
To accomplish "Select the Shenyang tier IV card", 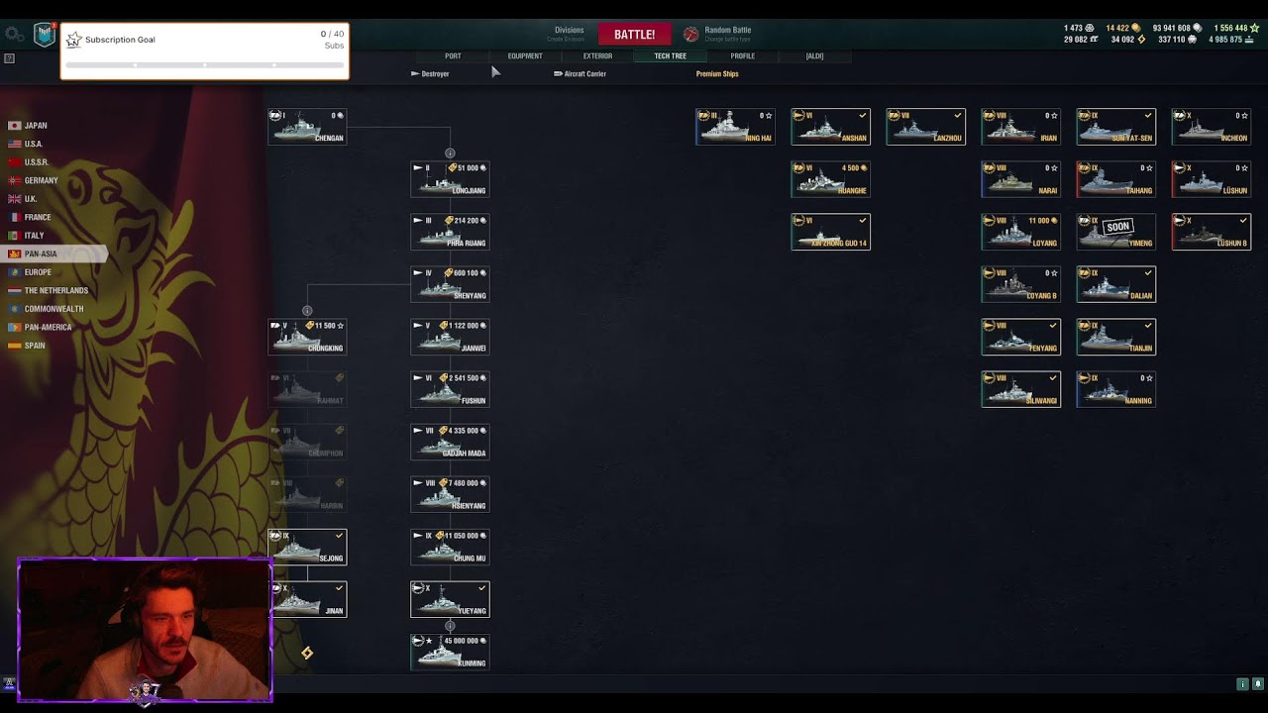I will [450, 284].
